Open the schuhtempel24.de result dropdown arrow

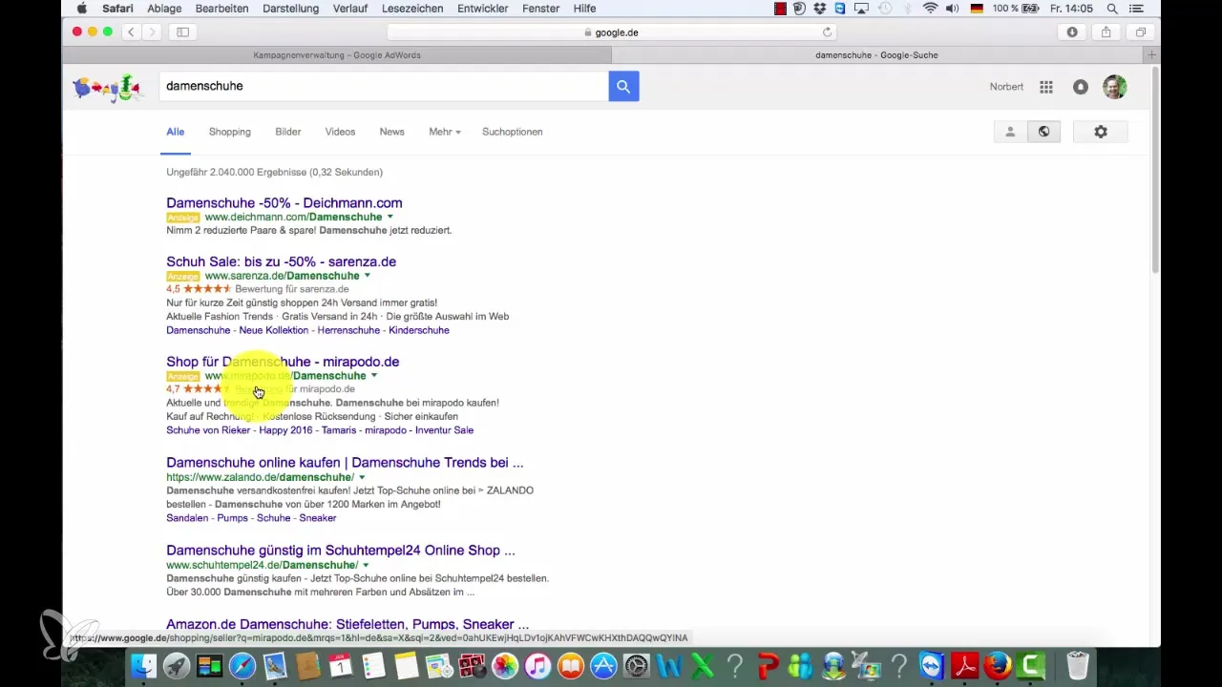tap(366, 565)
